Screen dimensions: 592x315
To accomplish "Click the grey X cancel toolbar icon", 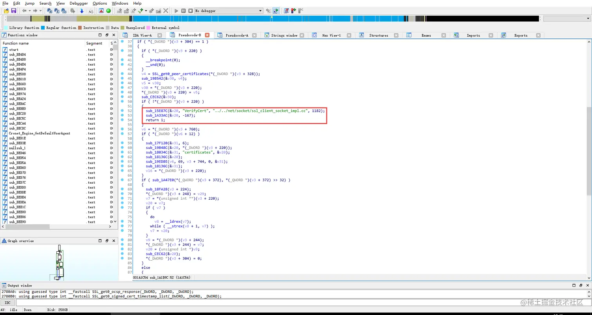I will pos(166,11).
